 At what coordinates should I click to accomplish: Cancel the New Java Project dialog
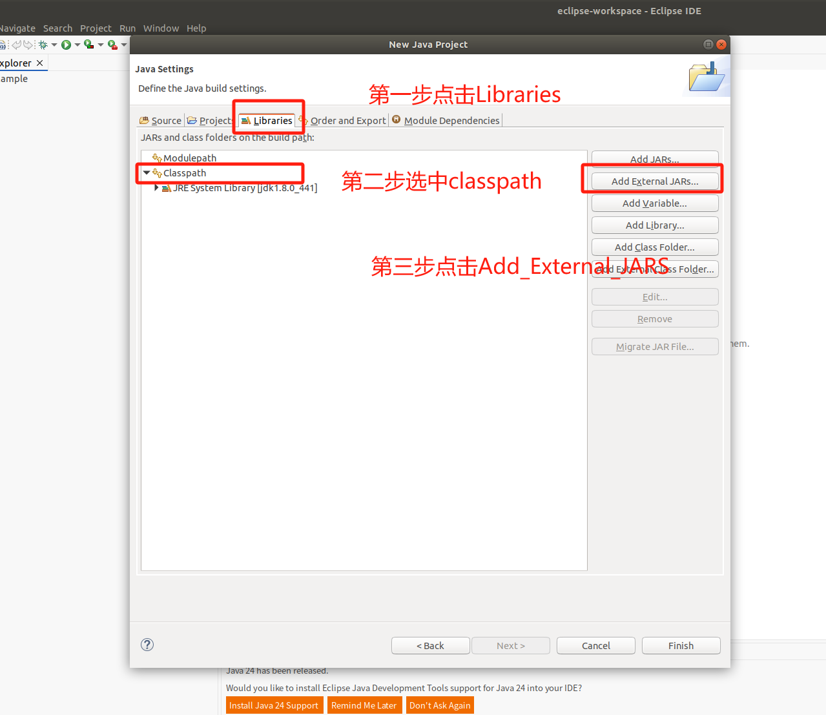[x=595, y=645]
